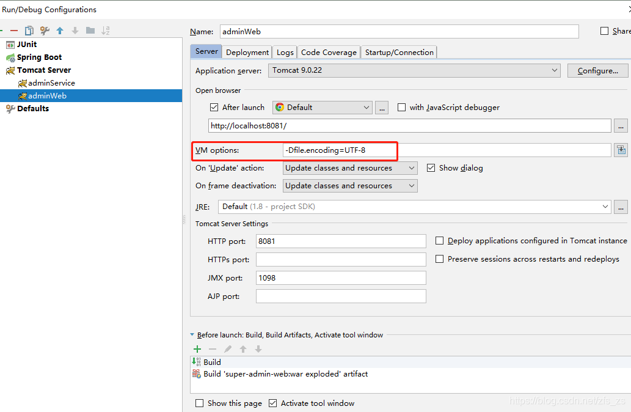631x412 pixels.
Task: Open Application server dropdown
Action: [x=414, y=70]
